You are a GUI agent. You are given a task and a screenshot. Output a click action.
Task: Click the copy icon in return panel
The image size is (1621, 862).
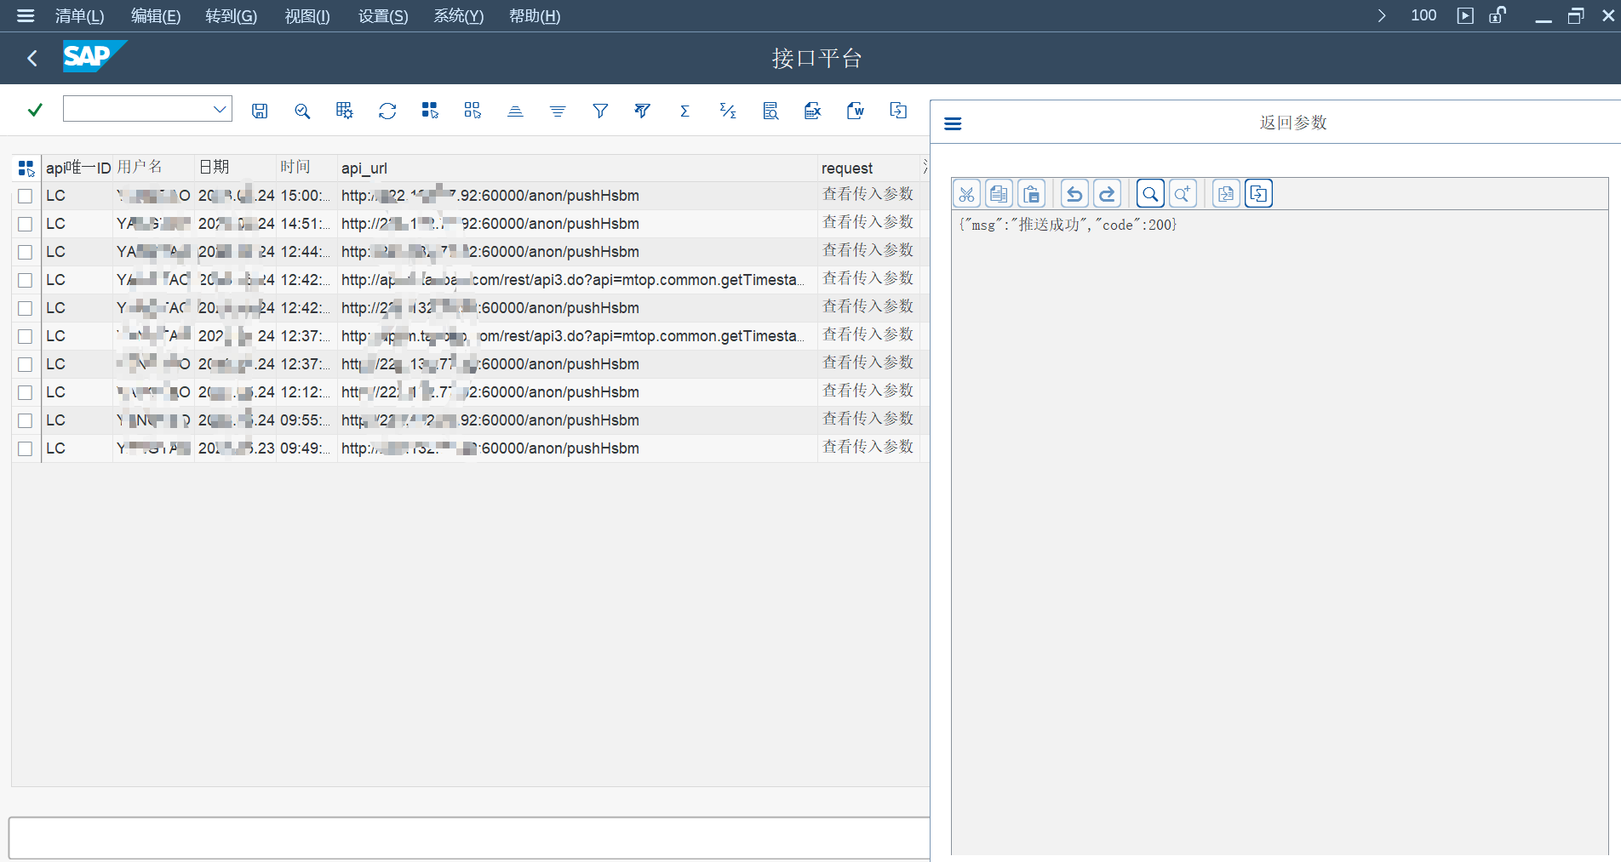(x=1000, y=194)
